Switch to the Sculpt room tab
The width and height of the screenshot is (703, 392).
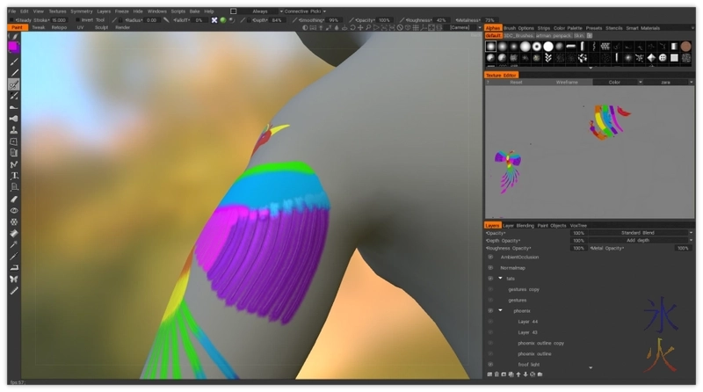pyautogui.click(x=101, y=27)
